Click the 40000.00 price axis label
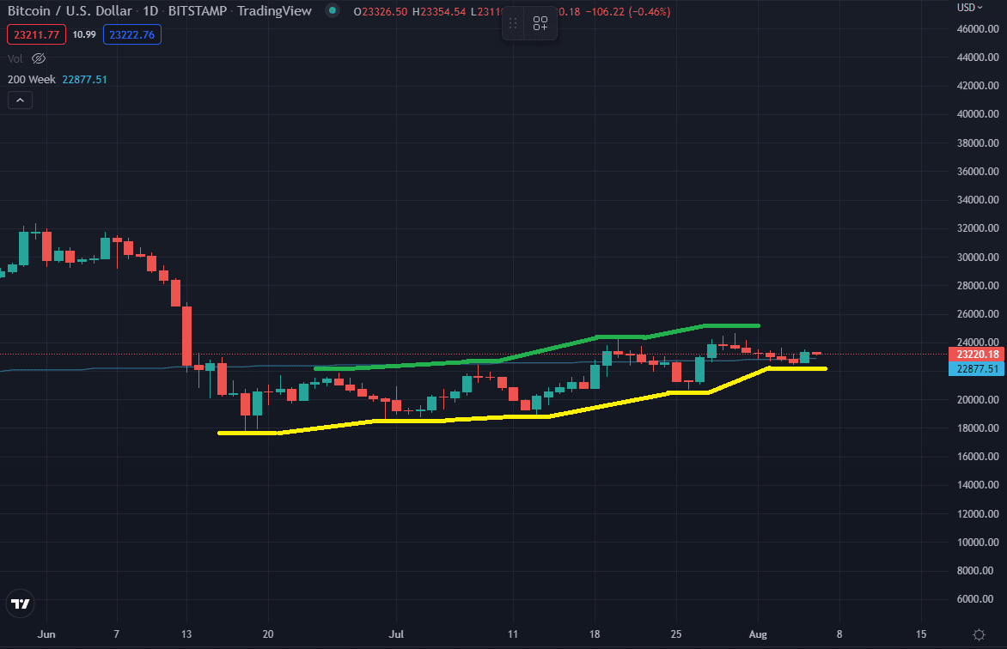 [x=978, y=114]
